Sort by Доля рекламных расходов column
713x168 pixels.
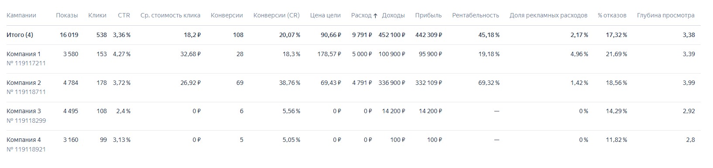tap(548, 15)
